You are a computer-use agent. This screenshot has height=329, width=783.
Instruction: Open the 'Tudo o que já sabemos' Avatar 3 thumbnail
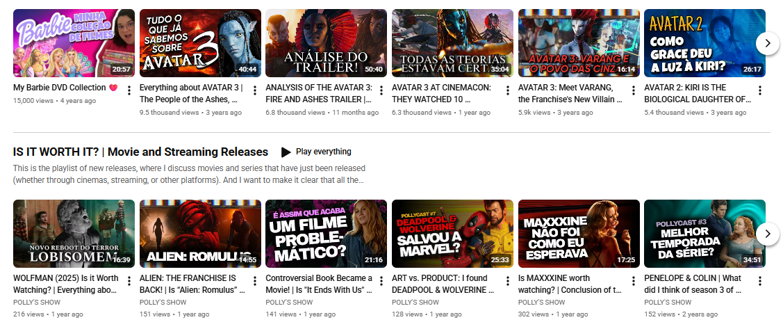[x=200, y=43]
